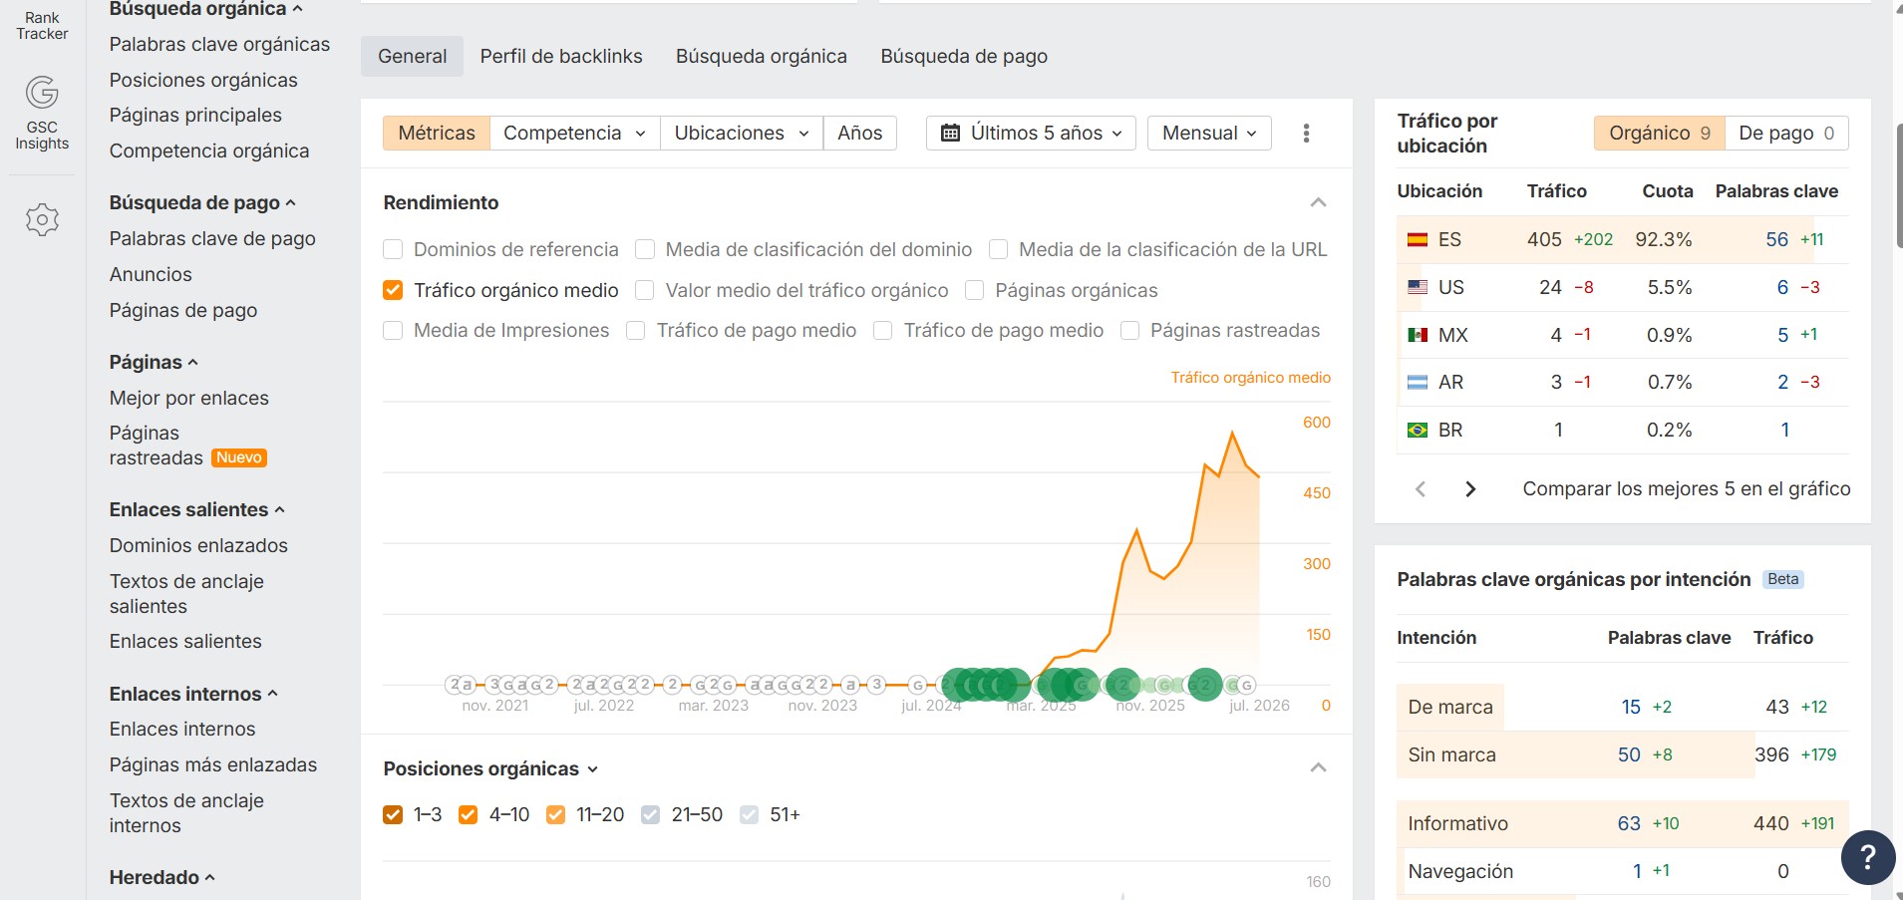Click the MX Mexico flag icon
1903x900 pixels.
pyautogui.click(x=1418, y=335)
